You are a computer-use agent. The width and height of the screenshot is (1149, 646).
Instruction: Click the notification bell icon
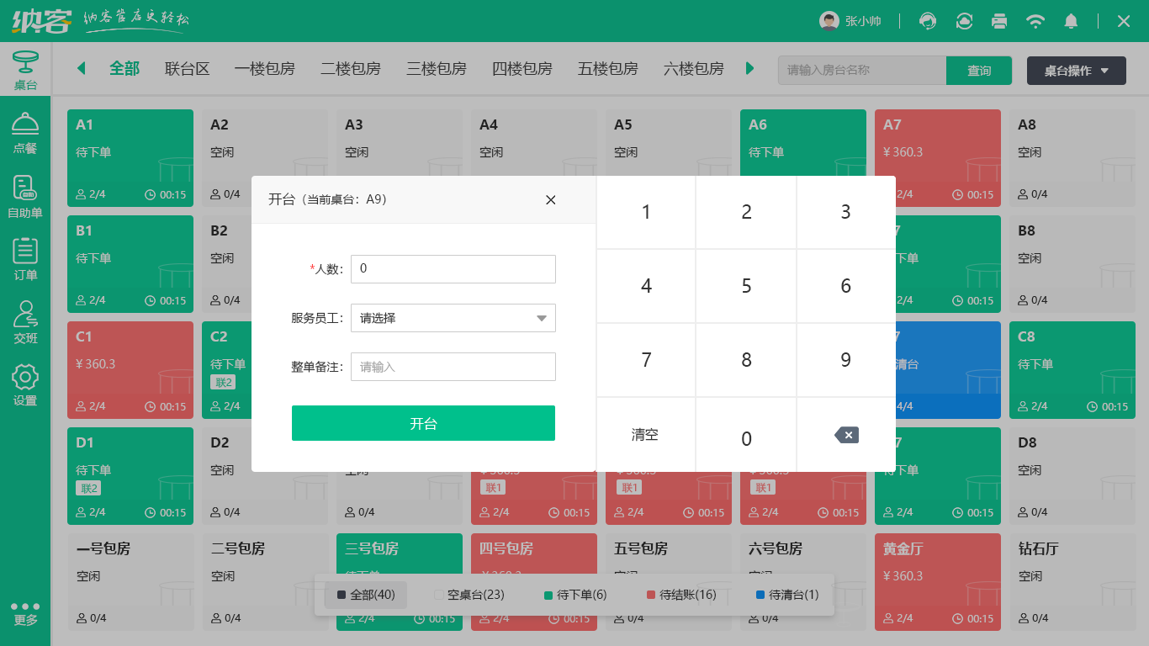[1071, 21]
